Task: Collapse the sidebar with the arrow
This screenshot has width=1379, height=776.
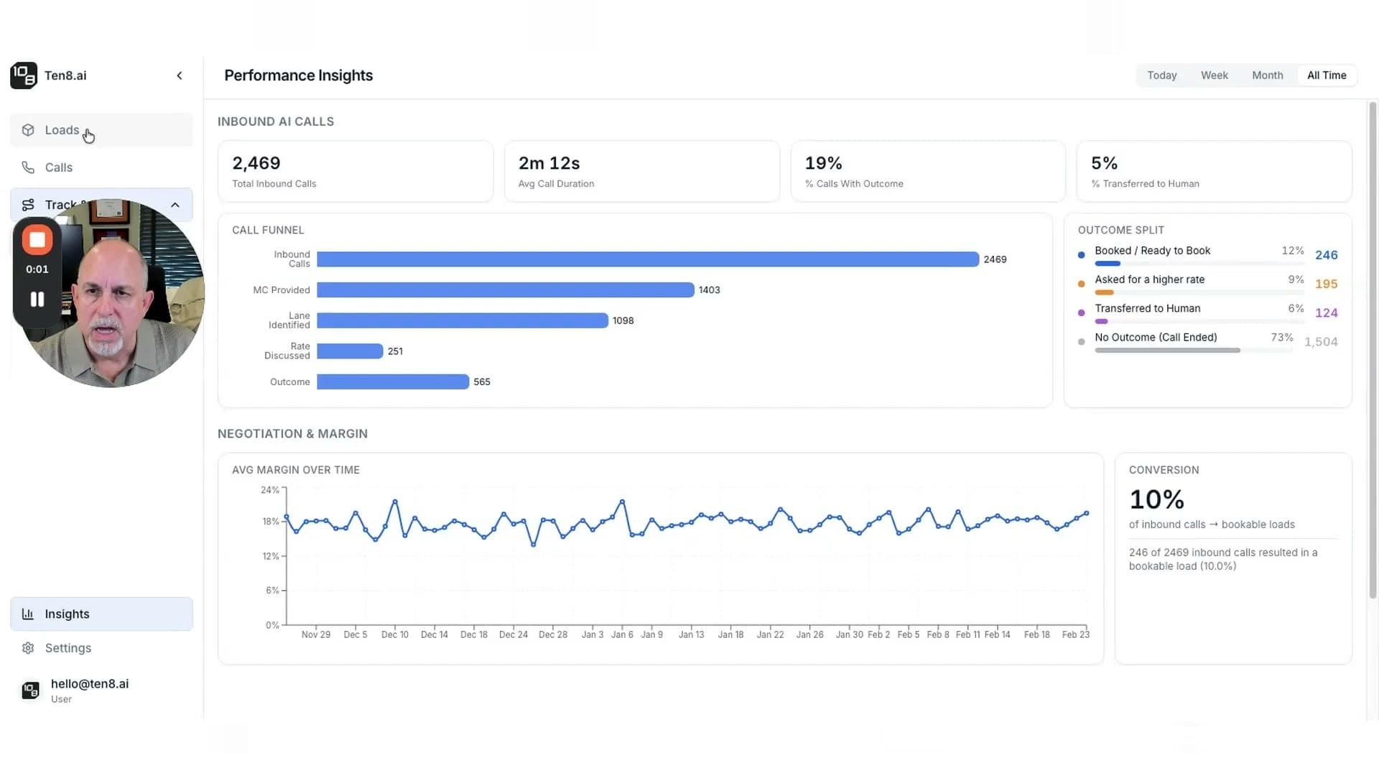Action: click(180, 75)
